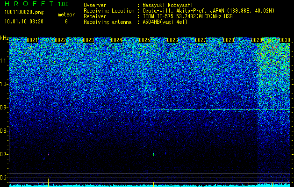Click the date stamp 10.01.10 08:20
Screen dimensions: 294x187
pyautogui.click(x=24, y=22)
